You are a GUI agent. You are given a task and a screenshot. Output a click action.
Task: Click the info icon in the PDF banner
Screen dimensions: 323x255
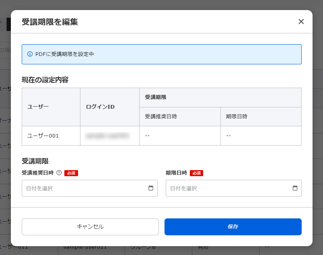(30, 54)
